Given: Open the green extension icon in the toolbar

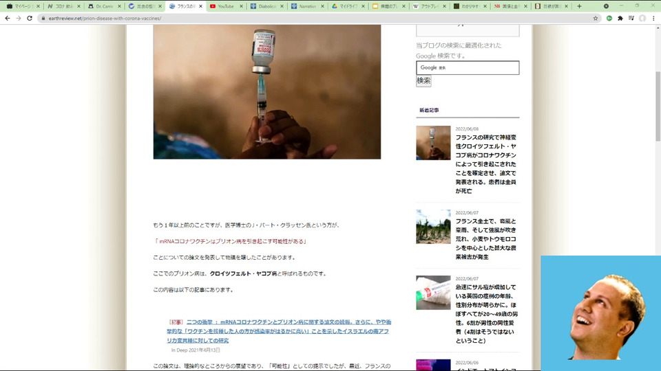Looking at the screenshot, I should click(x=609, y=18).
